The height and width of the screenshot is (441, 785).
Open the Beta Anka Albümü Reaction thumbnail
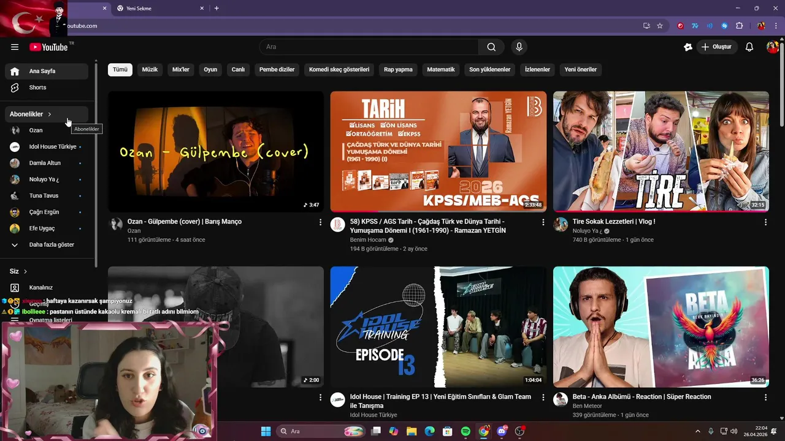[661, 327]
